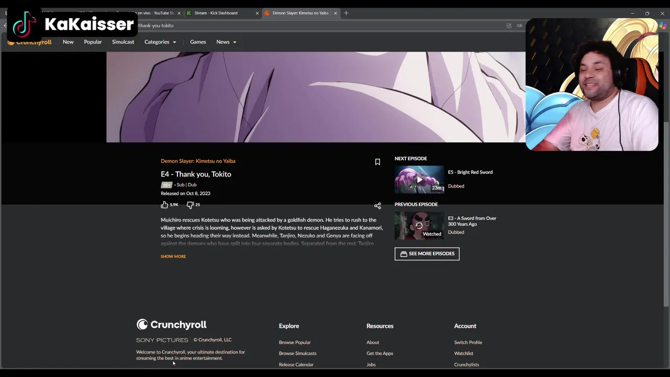Open the Games menu item
The width and height of the screenshot is (670, 377).
click(198, 42)
